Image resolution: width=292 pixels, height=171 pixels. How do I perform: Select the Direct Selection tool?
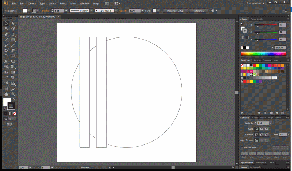[13, 23]
